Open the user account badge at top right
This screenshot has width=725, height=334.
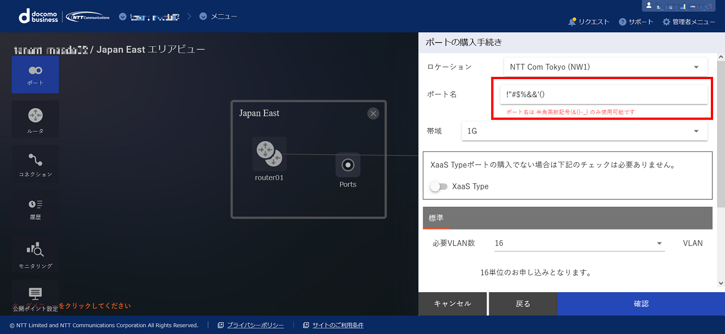point(679,6)
